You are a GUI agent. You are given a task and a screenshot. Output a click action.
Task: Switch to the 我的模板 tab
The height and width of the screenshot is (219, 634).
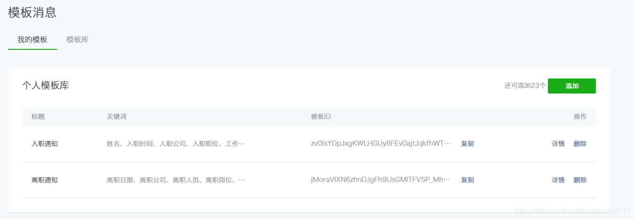point(32,39)
